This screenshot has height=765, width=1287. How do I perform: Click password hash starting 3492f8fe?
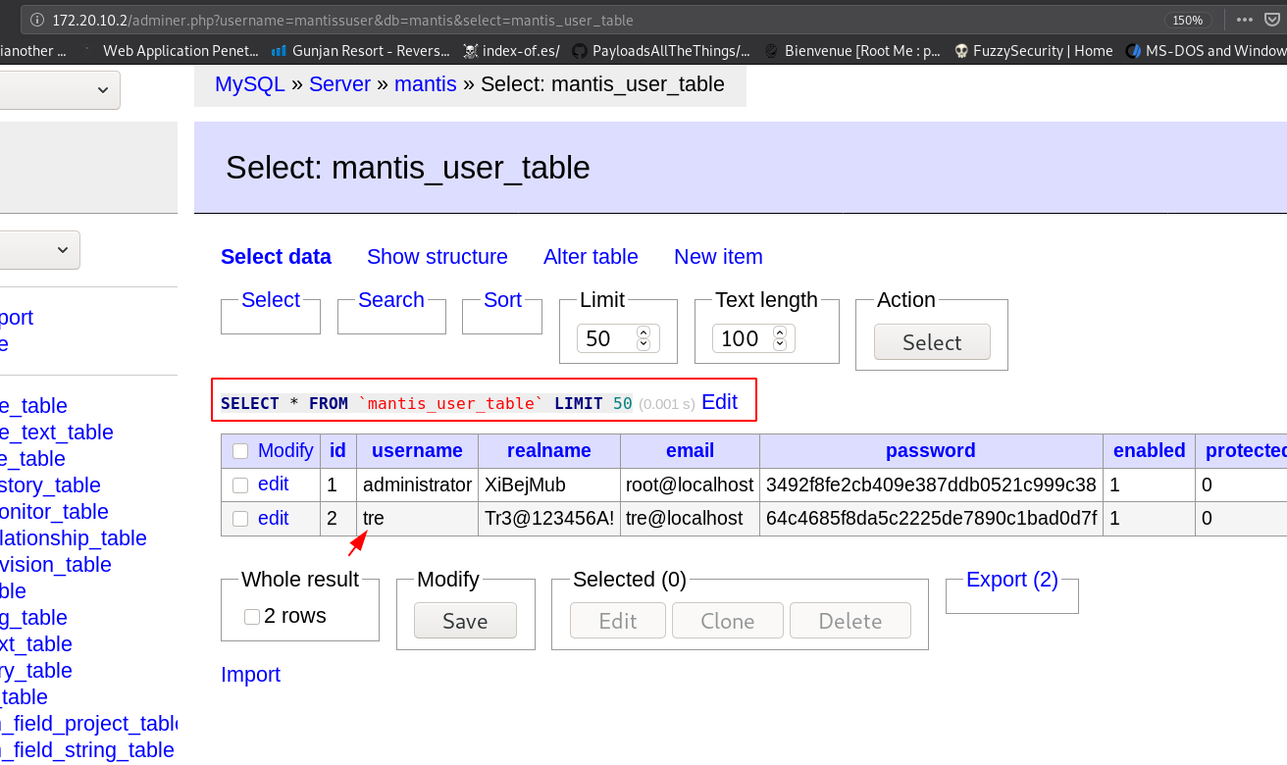pyautogui.click(x=931, y=484)
